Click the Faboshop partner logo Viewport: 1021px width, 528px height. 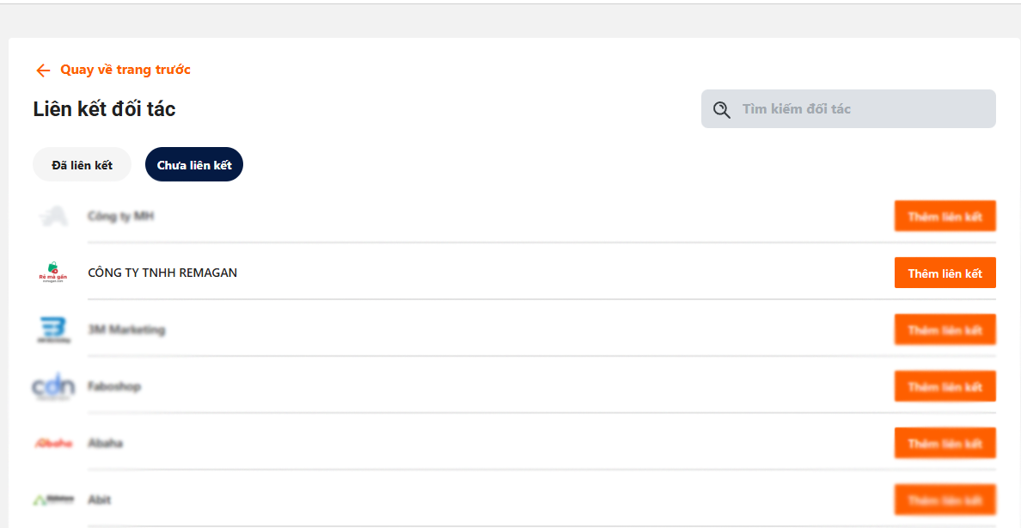53,387
